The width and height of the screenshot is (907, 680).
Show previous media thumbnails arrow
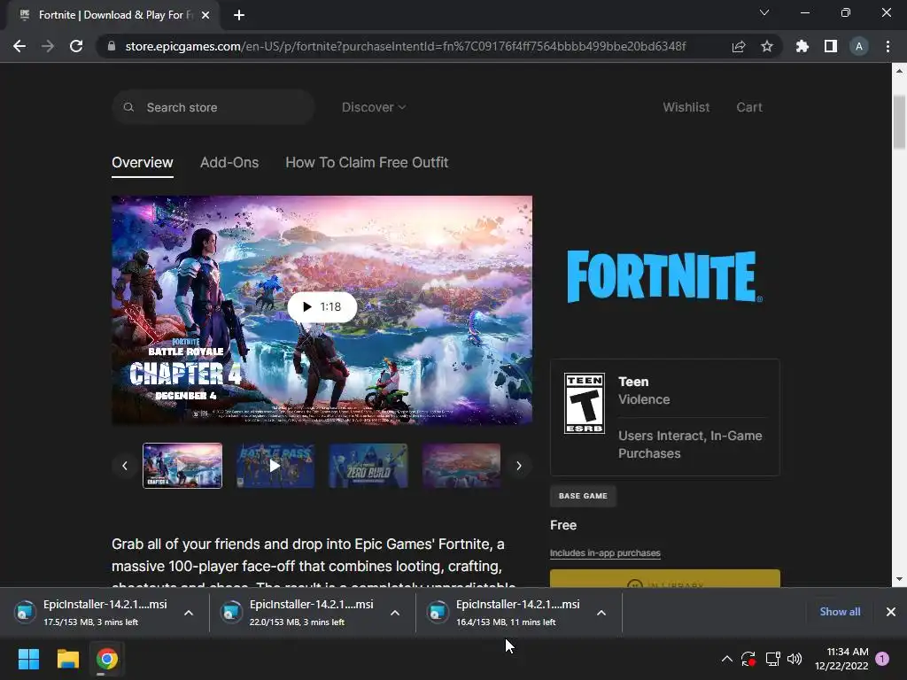coord(124,466)
